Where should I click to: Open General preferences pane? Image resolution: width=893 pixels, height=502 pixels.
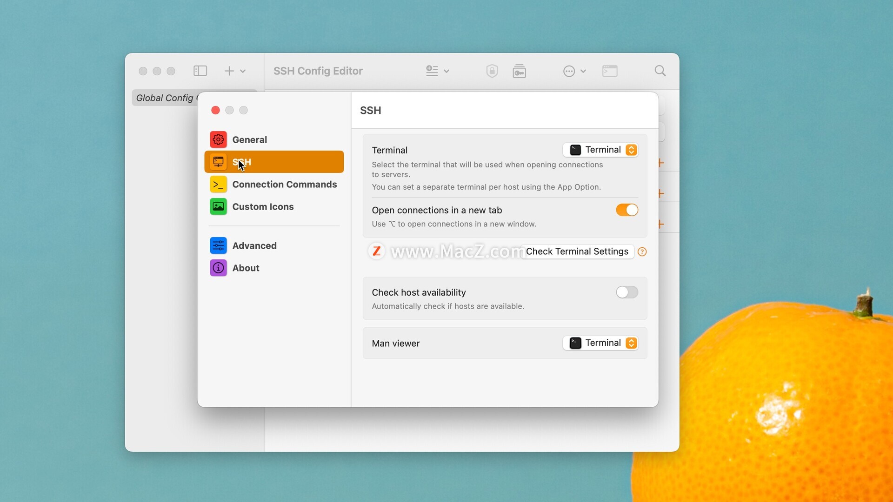click(x=274, y=139)
